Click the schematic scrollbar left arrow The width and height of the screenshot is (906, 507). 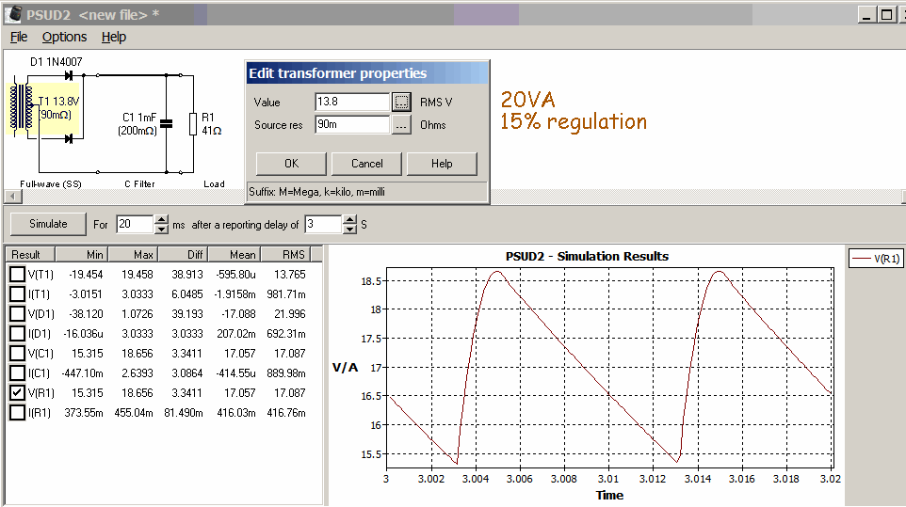coord(13,197)
